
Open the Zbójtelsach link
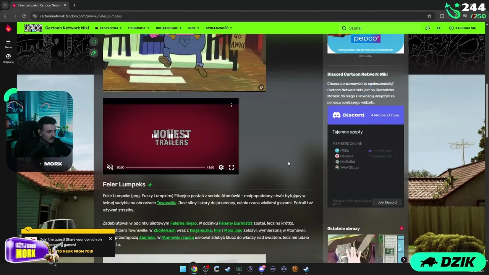click(x=164, y=230)
